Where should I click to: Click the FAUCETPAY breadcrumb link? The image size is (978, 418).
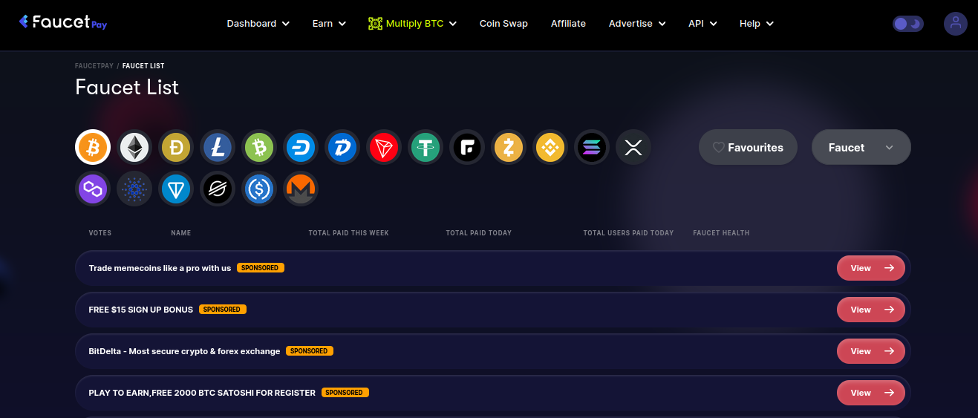(x=94, y=66)
